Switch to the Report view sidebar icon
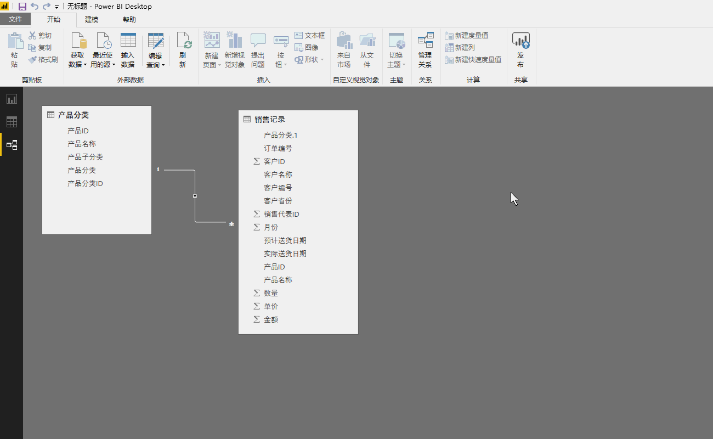Screen dimensions: 713x439 click(12, 99)
